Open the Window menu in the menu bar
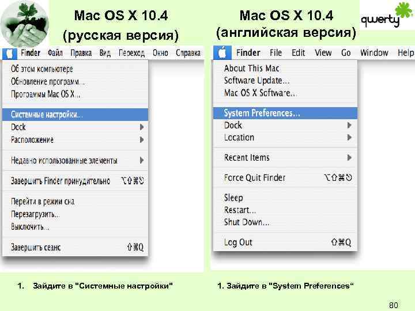The height and width of the screenshot is (311, 415). 374,52
